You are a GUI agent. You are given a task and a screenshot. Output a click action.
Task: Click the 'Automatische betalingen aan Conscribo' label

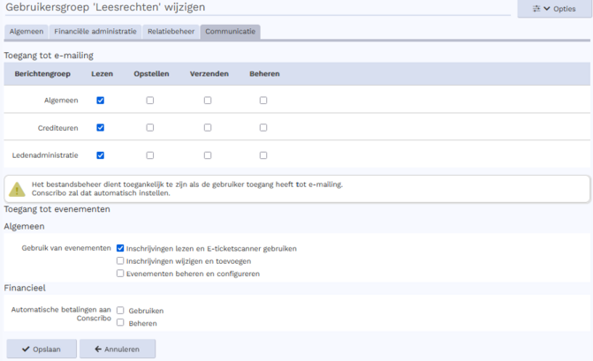point(61,314)
